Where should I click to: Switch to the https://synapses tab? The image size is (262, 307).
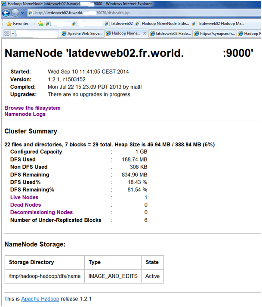215,33
